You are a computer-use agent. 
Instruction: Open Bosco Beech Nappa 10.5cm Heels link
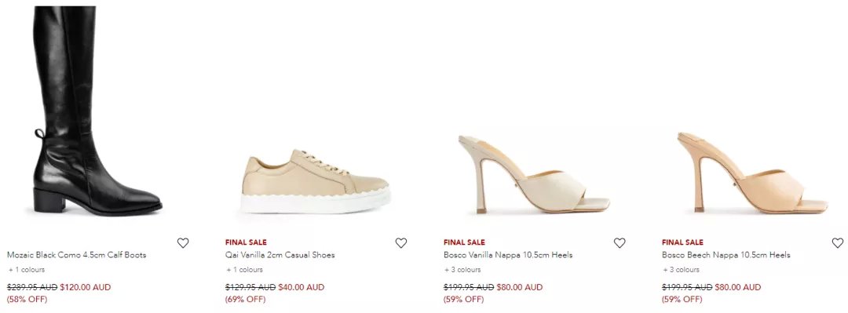pyautogui.click(x=726, y=255)
